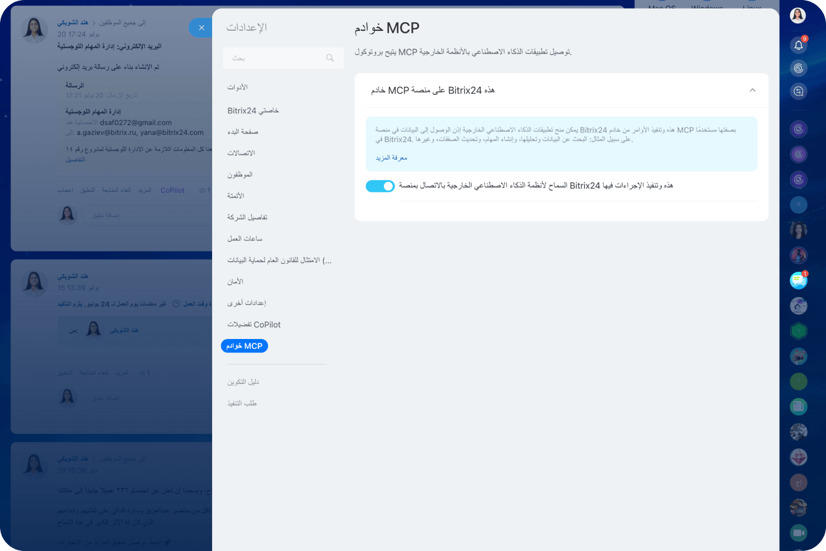826x551 pixels.
Task: Select the الموظفون settings section
Action: pos(240,174)
